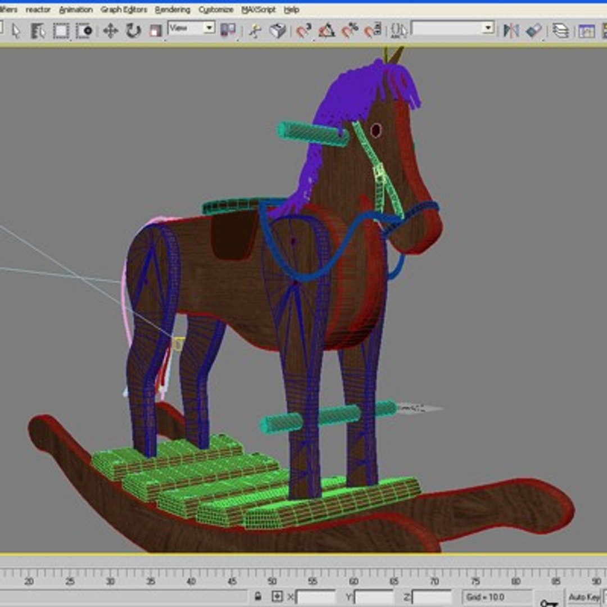Click the Z coordinate input field
607x607 pixels.
point(432,597)
